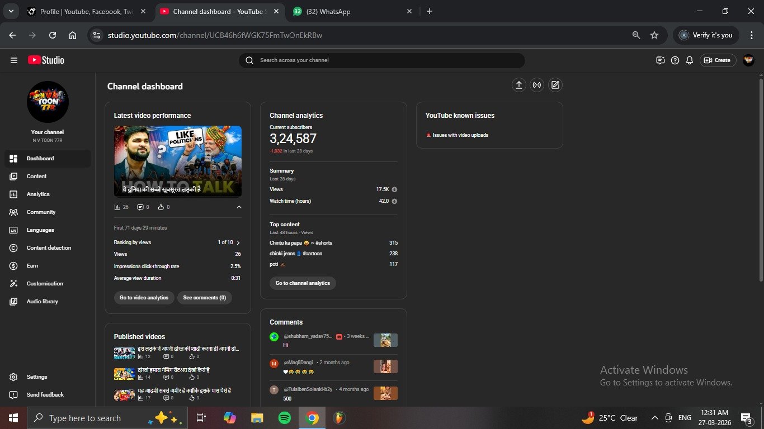Switch to the WhatsApp browser tab
764x429 pixels.
pos(352,11)
